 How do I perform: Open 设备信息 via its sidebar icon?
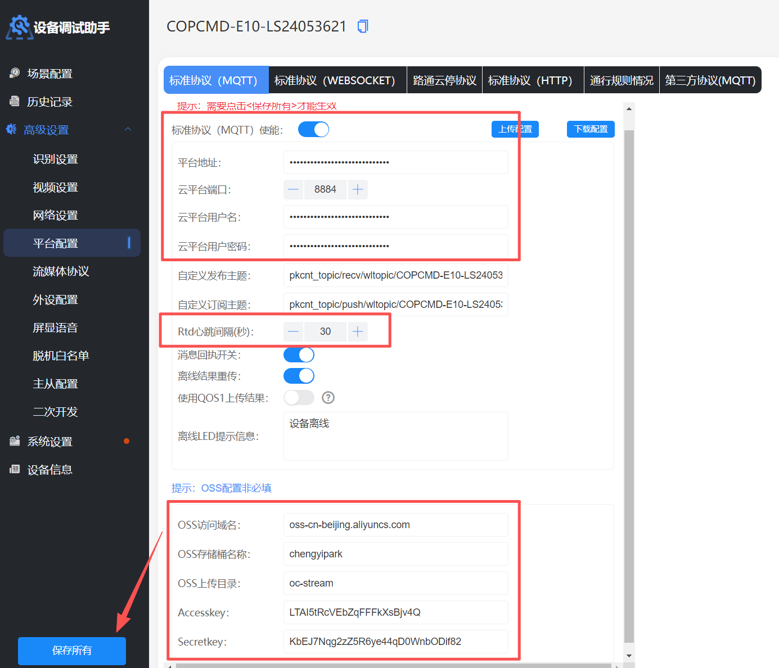15,469
